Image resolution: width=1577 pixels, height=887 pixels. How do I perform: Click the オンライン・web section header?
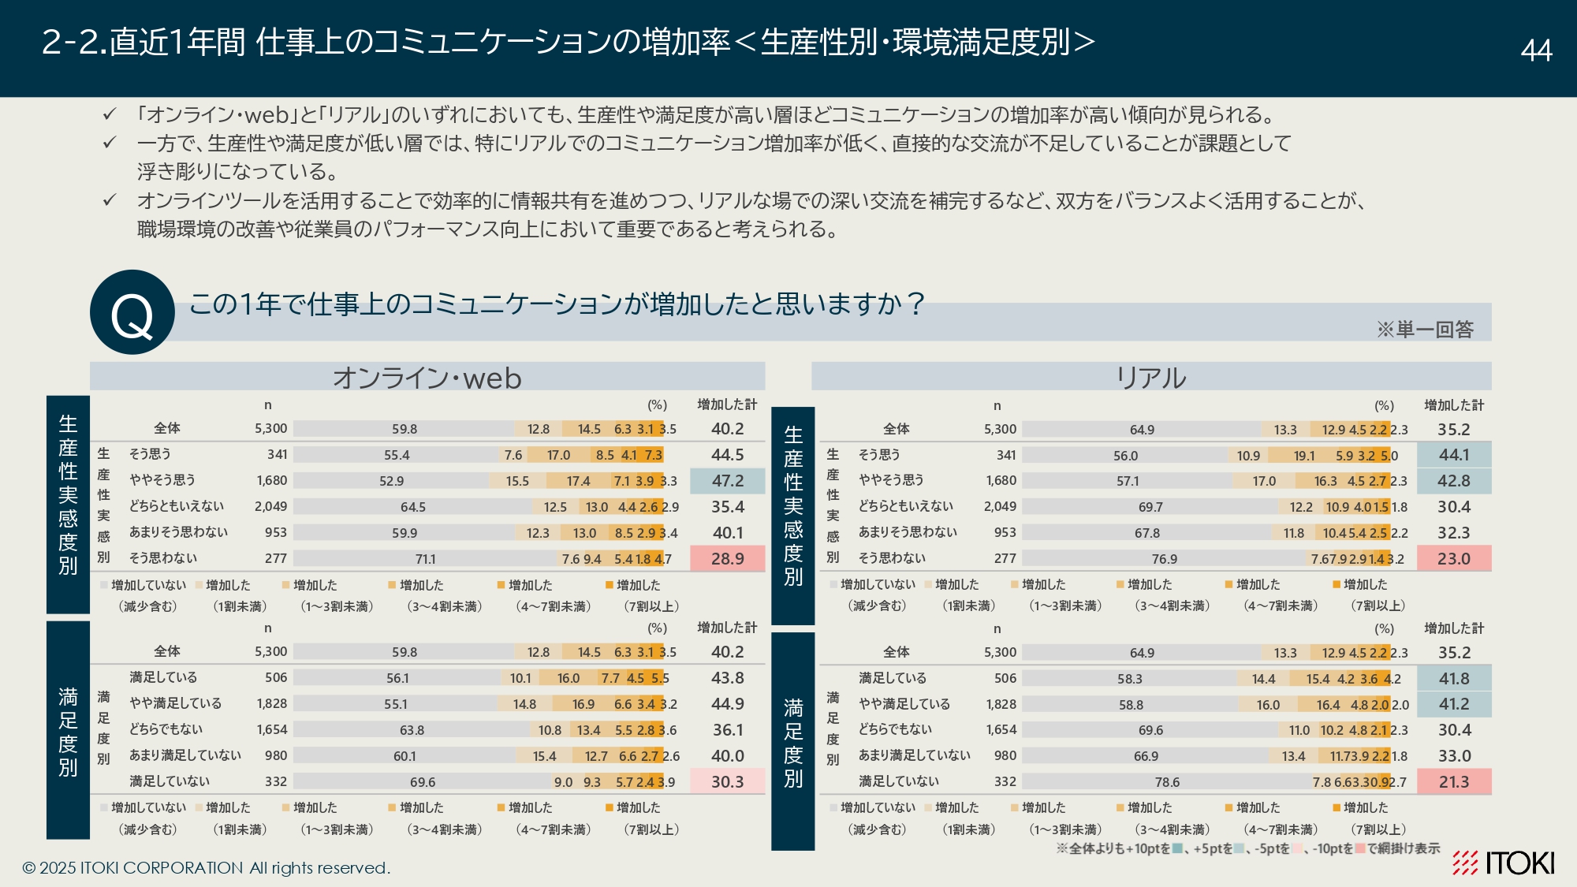point(427,377)
